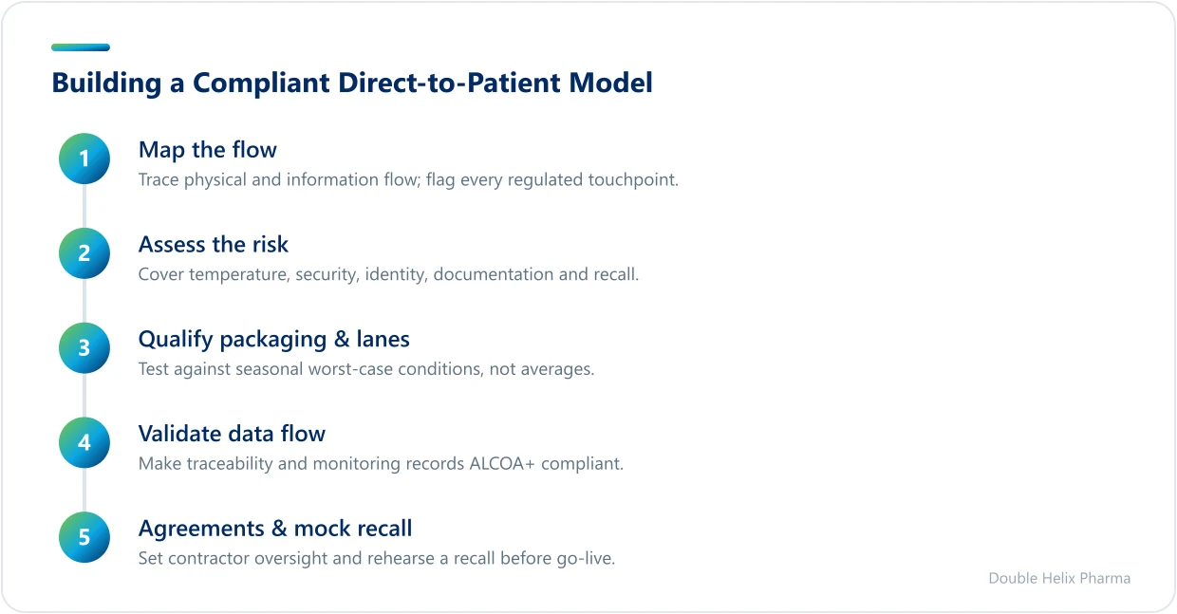Click the 'Qualify packaging & lanes' heading
The height and width of the screenshot is (614, 1177).
pos(274,340)
